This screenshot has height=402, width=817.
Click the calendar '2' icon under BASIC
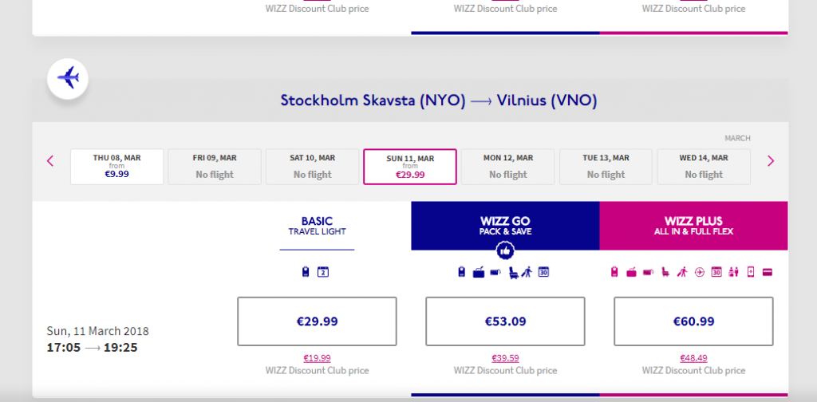pyautogui.click(x=323, y=272)
